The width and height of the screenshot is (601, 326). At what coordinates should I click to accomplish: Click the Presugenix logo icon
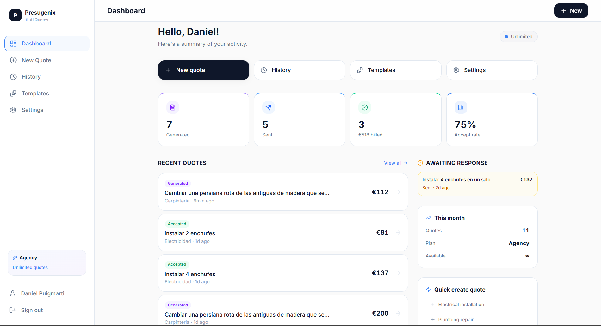(15, 15)
